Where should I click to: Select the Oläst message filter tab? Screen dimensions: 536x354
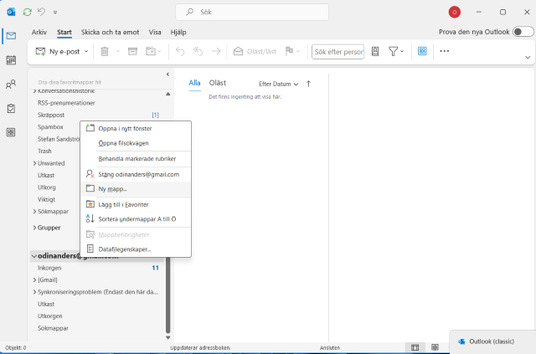coord(218,83)
